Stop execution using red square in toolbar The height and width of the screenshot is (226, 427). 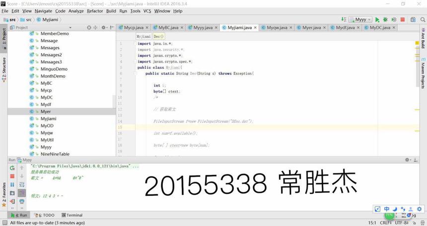click(403, 20)
